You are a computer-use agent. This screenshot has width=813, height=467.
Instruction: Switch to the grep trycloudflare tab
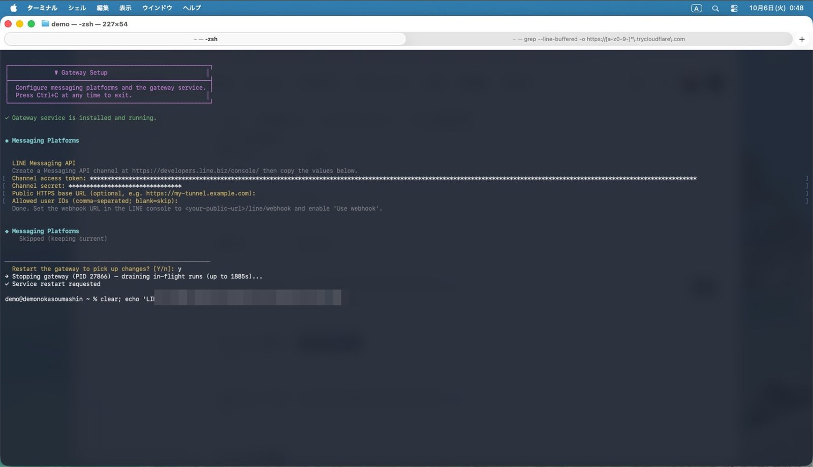pyautogui.click(x=599, y=39)
